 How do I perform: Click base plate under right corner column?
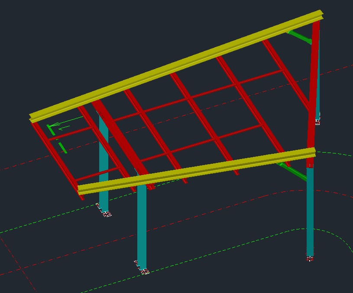coord(310,258)
